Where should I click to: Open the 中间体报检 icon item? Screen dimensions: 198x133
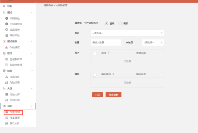point(7,24)
